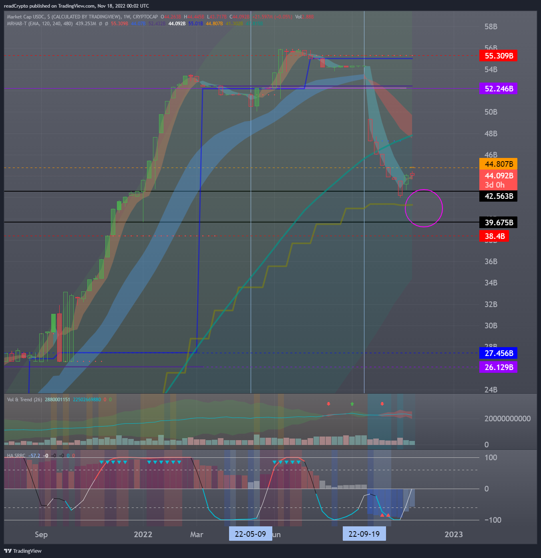This screenshot has width=541, height=558.
Task: Click the 2022 label on time axis
Action: click(x=143, y=534)
